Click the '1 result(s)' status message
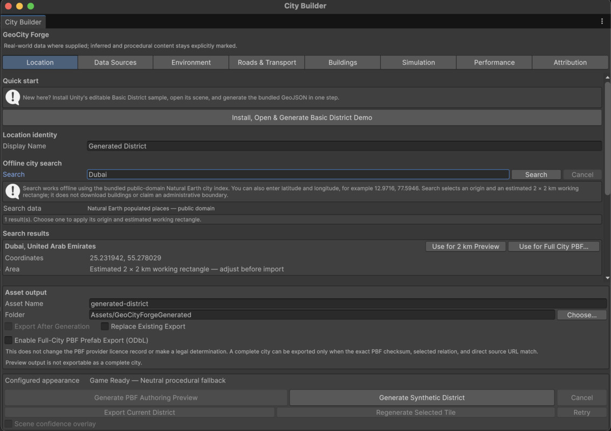The height and width of the screenshot is (431, 611). pyautogui.click(x=102, y=220)
